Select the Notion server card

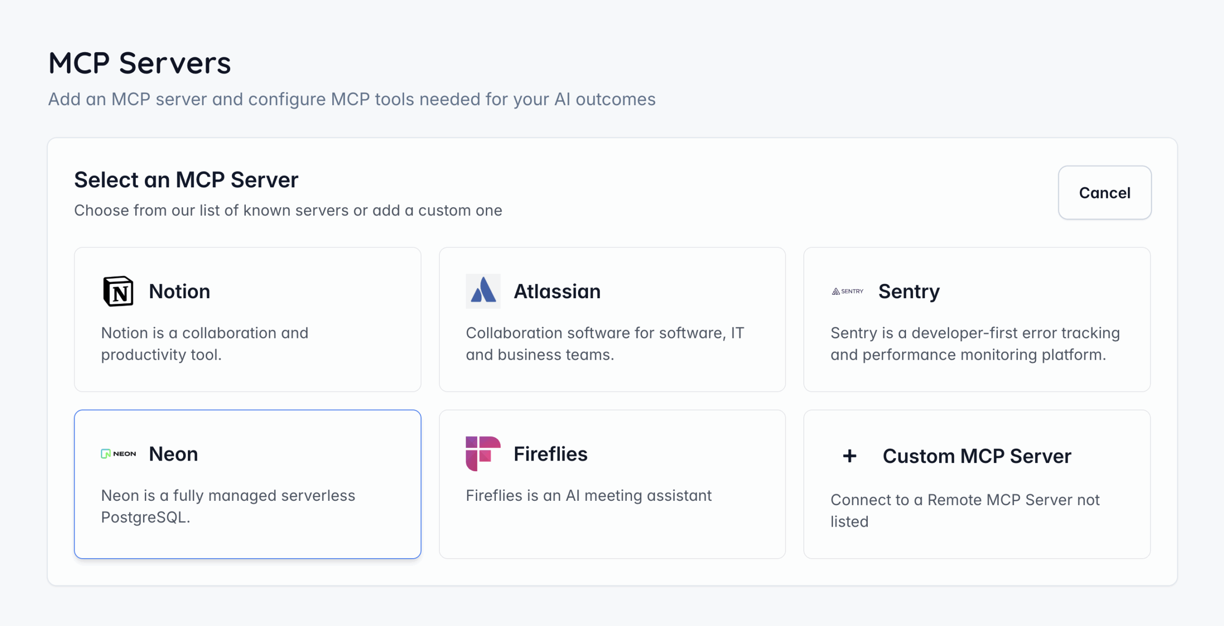point(247,319)
